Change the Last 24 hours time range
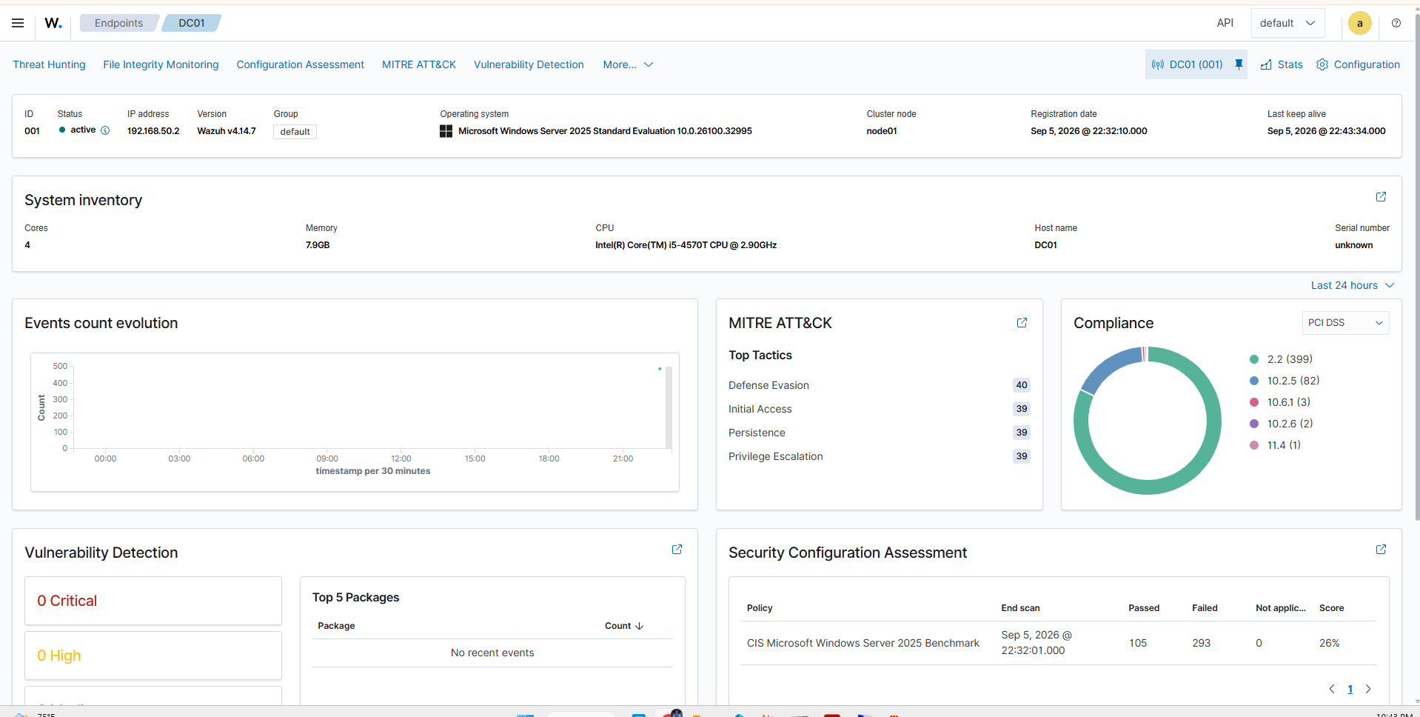1420x717 pixels. 1353,285
